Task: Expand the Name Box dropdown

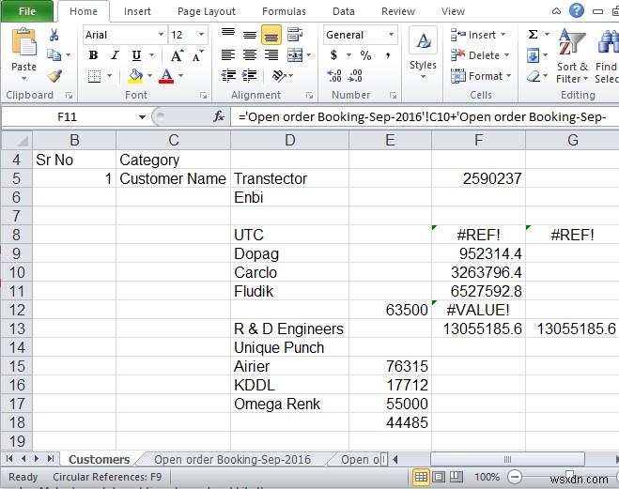Action: (x=142, y=116)
